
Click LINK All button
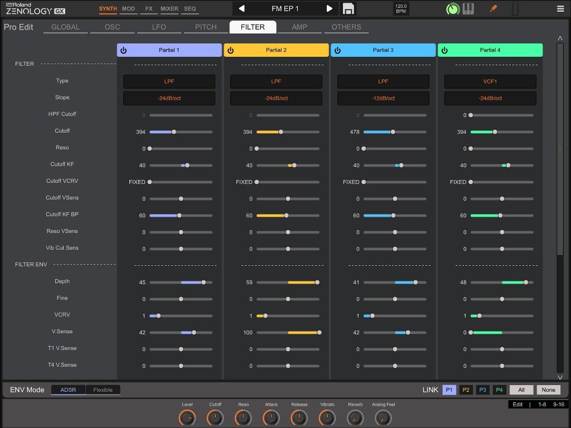coord(521,390)
